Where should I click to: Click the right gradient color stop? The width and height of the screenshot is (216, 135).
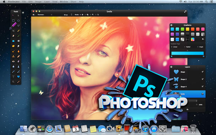pos(204,56)
